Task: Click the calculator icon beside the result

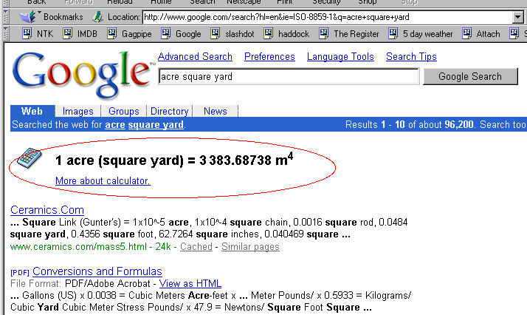Action: point(30,157)
